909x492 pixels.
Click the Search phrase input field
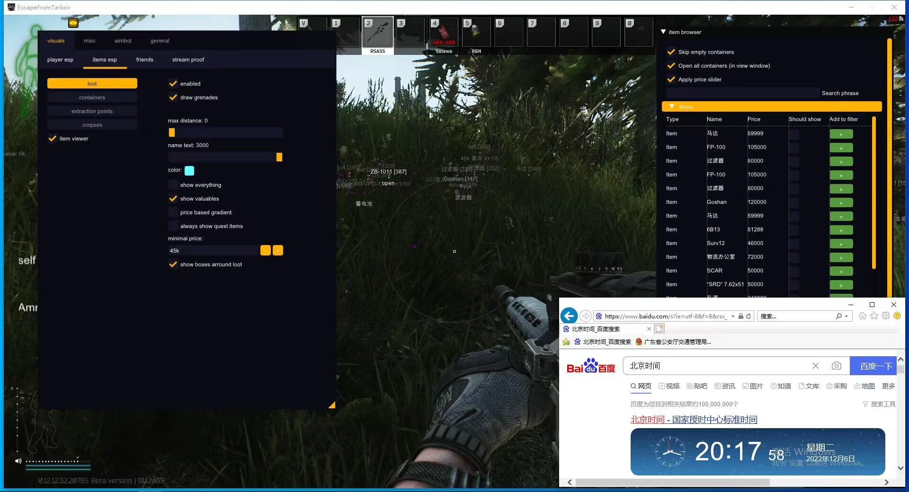[x=742, y=93]
